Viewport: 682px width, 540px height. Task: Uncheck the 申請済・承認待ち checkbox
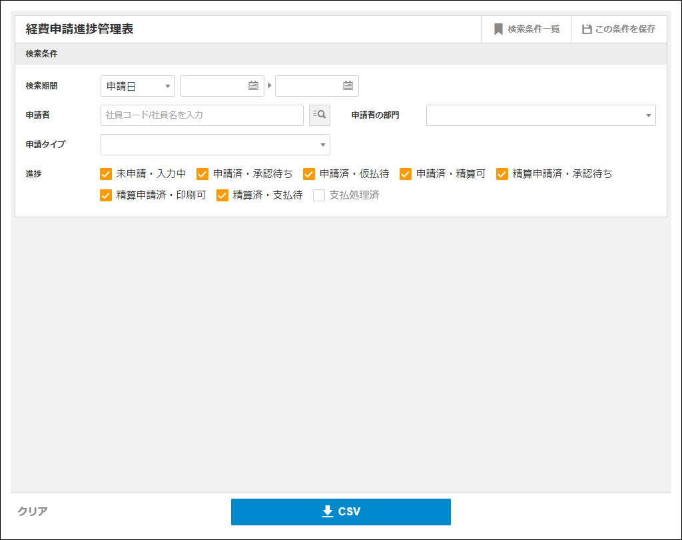click(202, 174)
